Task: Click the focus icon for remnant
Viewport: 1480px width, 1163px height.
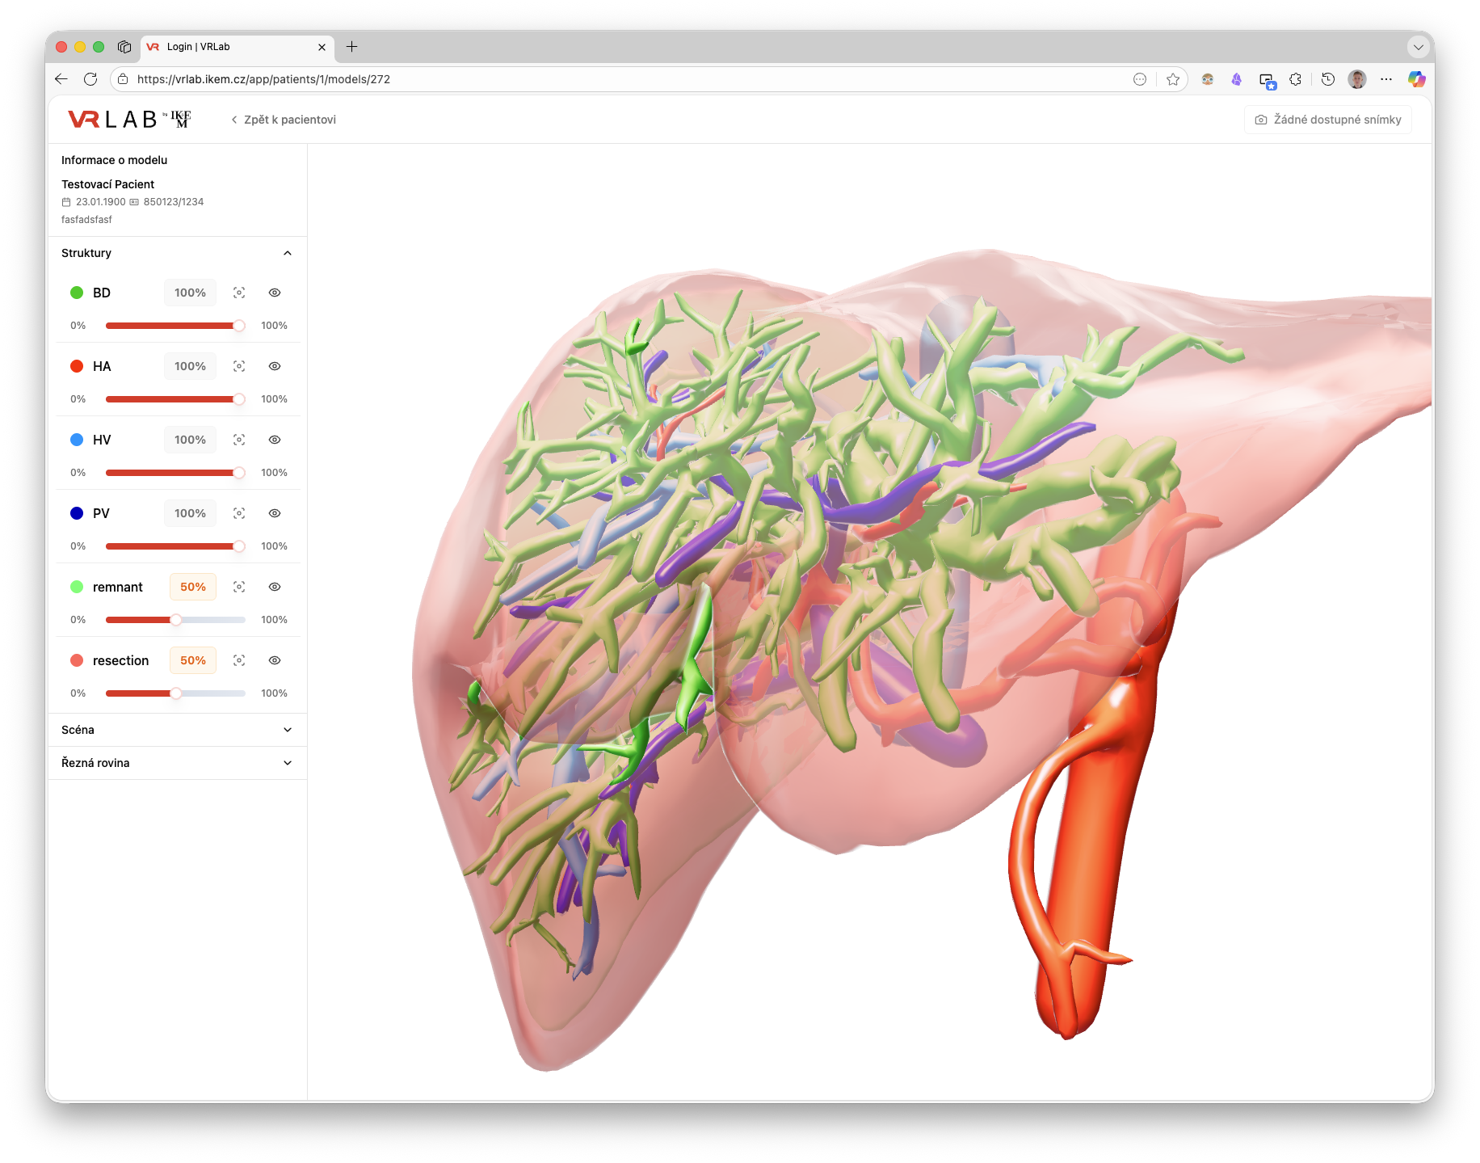Action: [x=239, y=587]
